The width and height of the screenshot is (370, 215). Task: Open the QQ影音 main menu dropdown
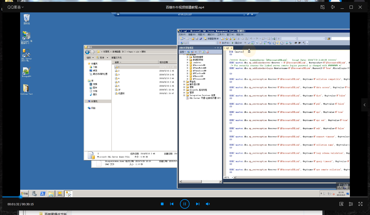(x=16, y=7)
